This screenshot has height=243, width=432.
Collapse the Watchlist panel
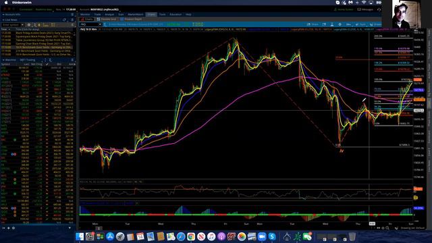tap(3, 60)
